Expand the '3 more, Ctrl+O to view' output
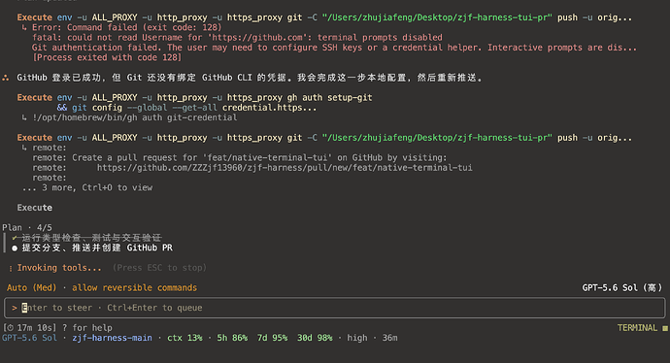 (x=87, y=188)
